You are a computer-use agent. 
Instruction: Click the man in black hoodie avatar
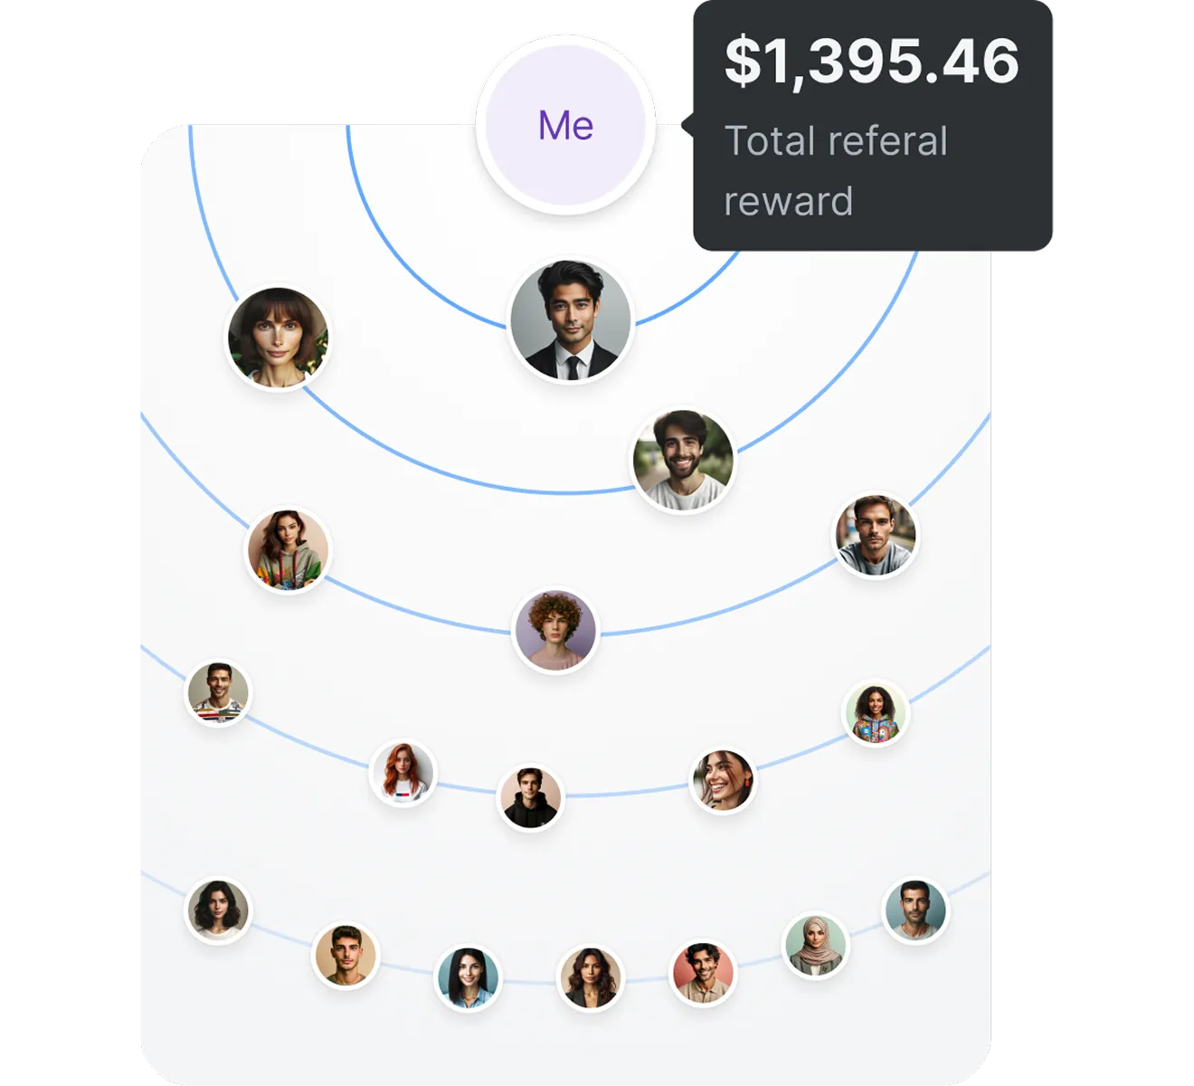531,797
